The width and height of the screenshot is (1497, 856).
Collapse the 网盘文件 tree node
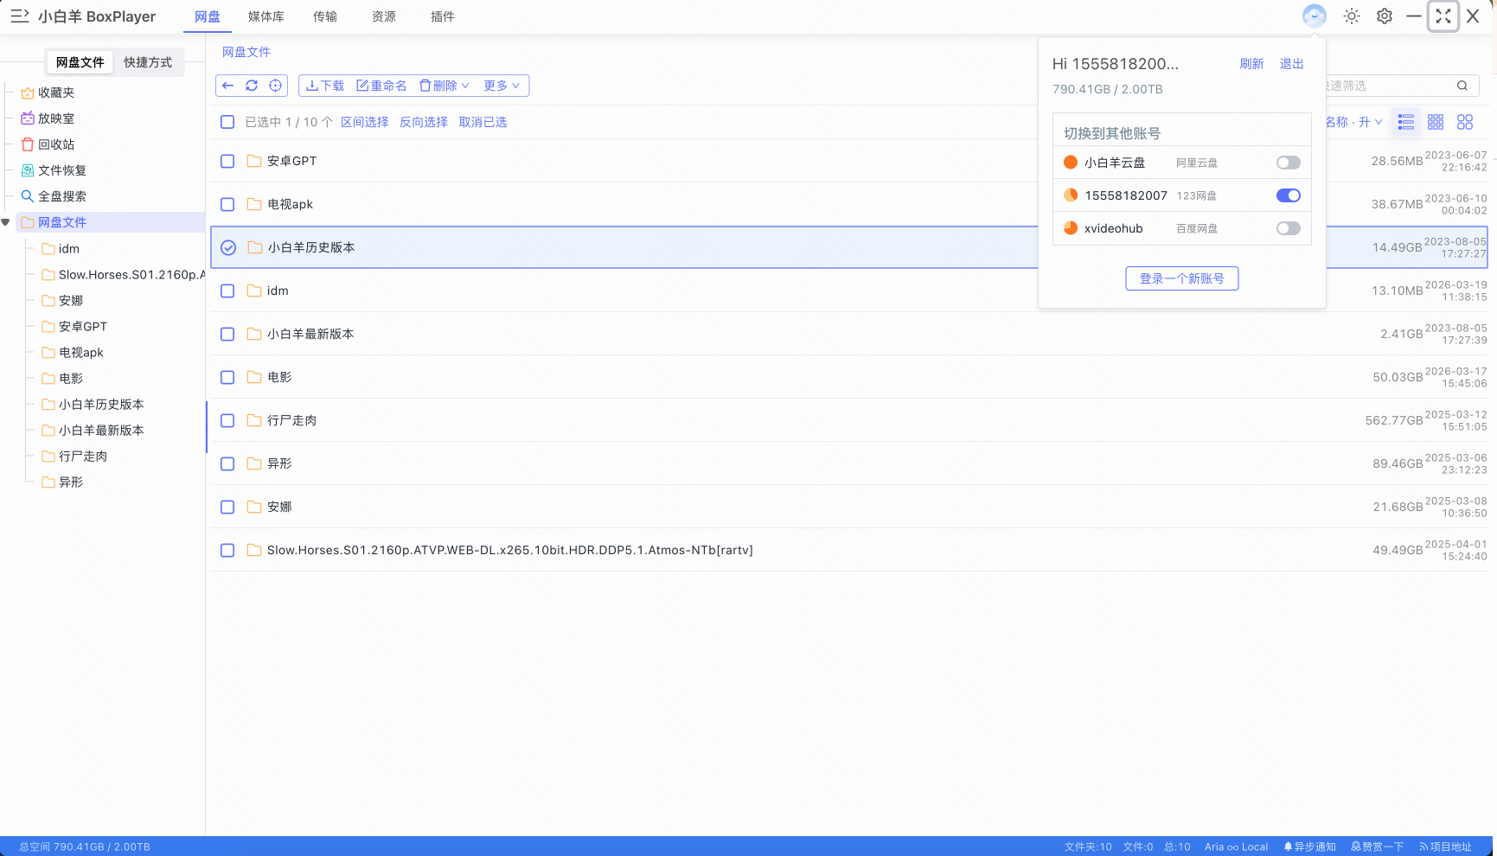coord(6,222)
